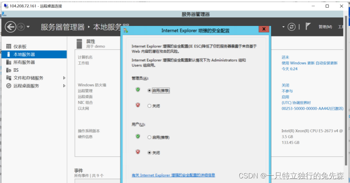Viewport: 350px width, 183px height.
Task: Expand 远程桌面服务 submenu arrow
Action: tap(64, 86)
